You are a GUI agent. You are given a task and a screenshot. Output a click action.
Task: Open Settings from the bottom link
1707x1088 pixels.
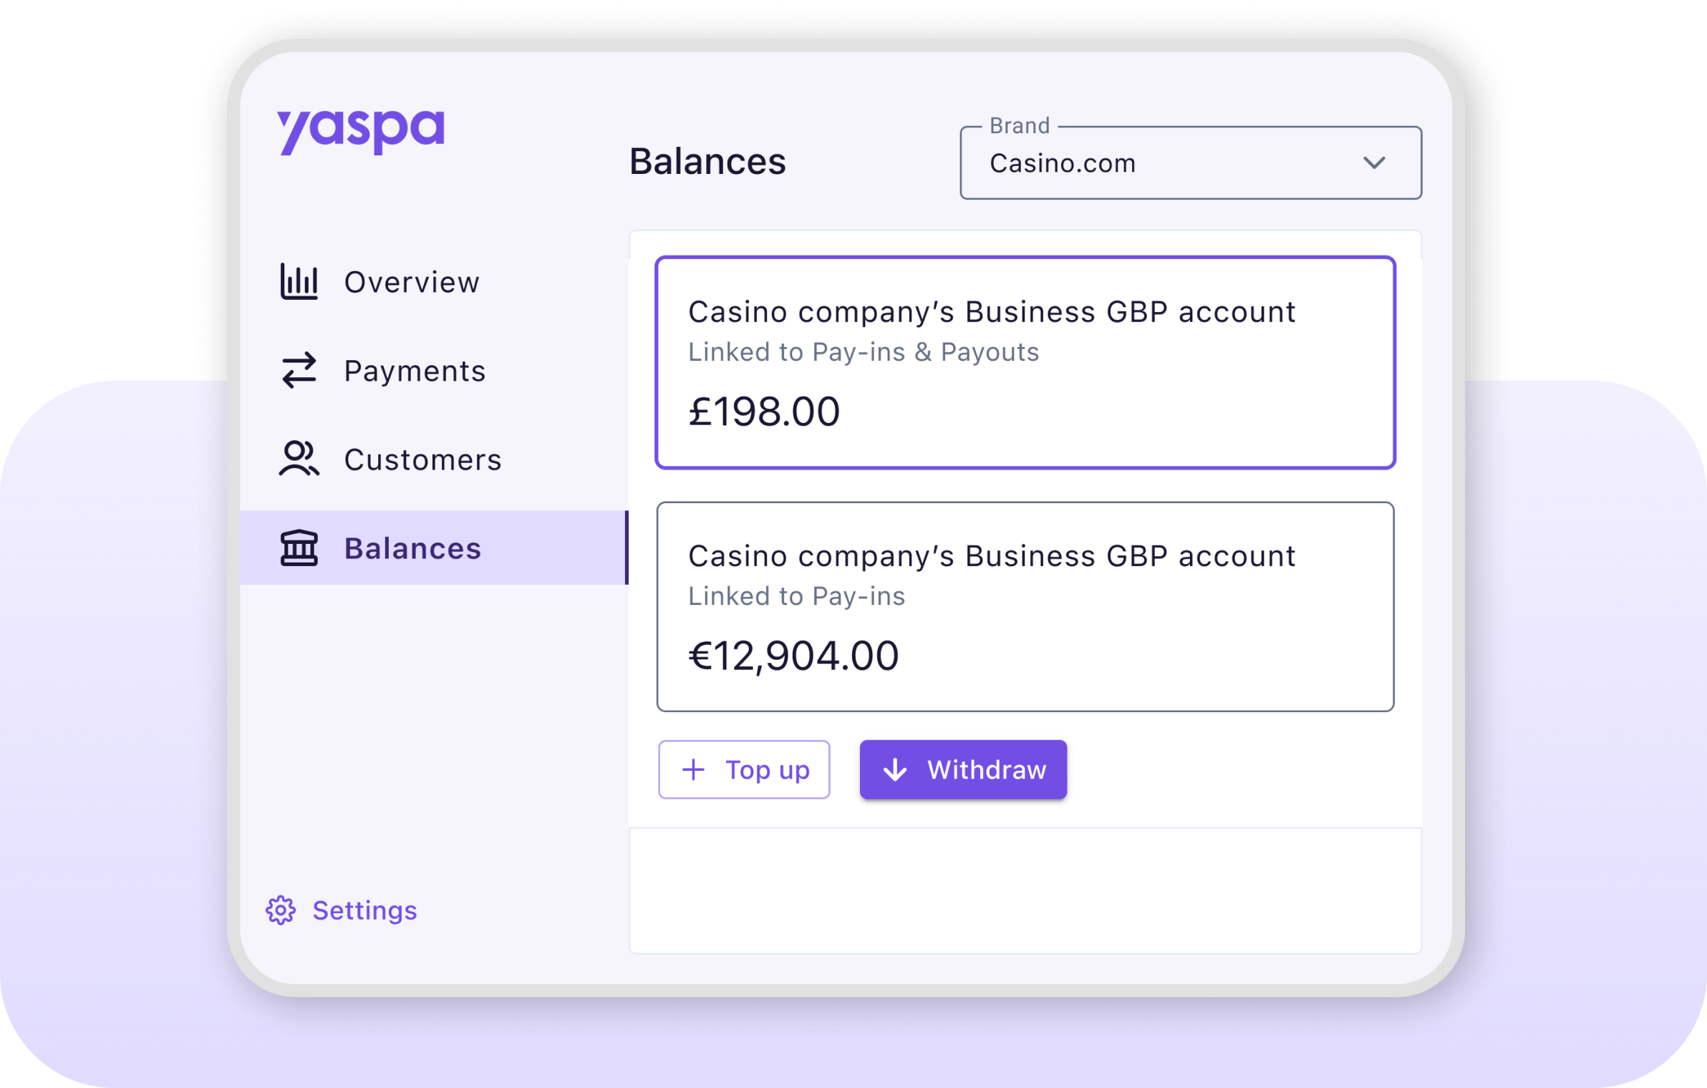tap(364, 910)
